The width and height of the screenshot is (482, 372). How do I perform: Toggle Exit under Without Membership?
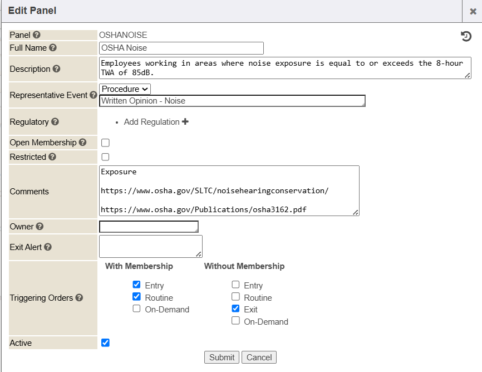[x=236, y=309]
